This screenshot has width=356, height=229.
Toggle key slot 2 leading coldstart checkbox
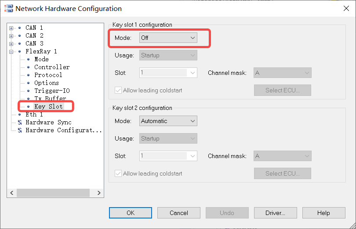pyautogui.click(x=118, y=173)
